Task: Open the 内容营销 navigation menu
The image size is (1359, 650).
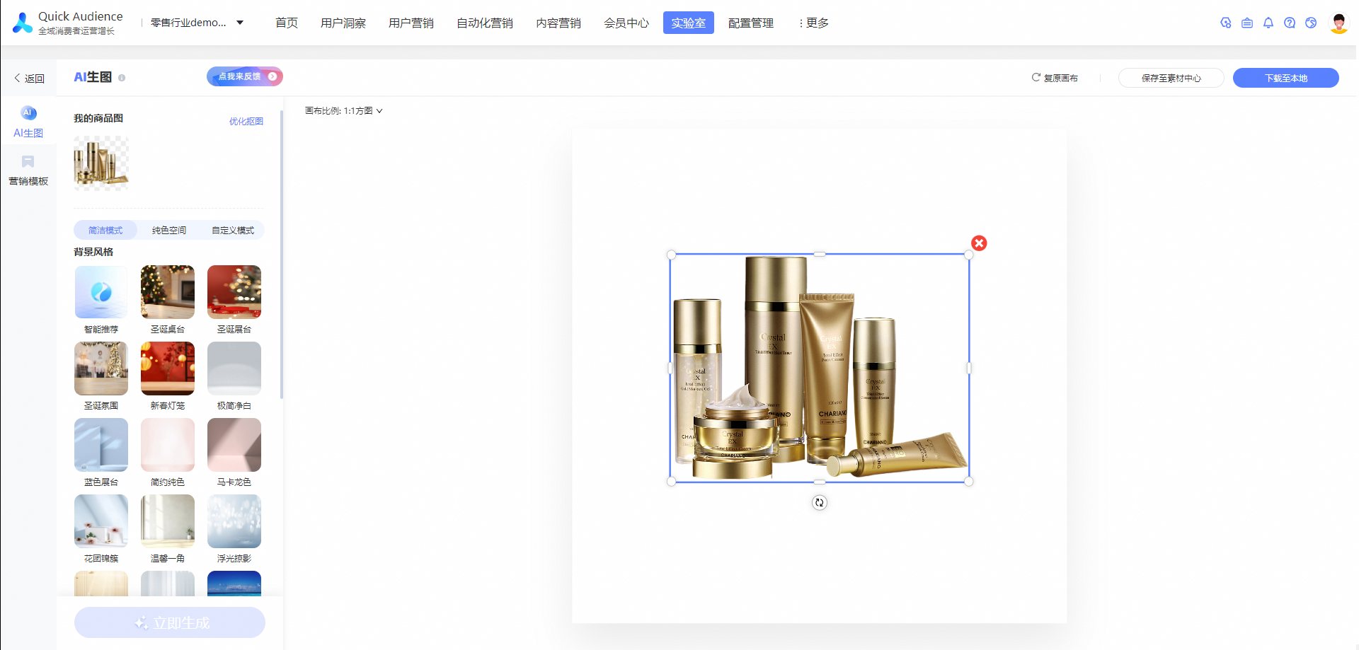Action: click(x=558, y=23)
